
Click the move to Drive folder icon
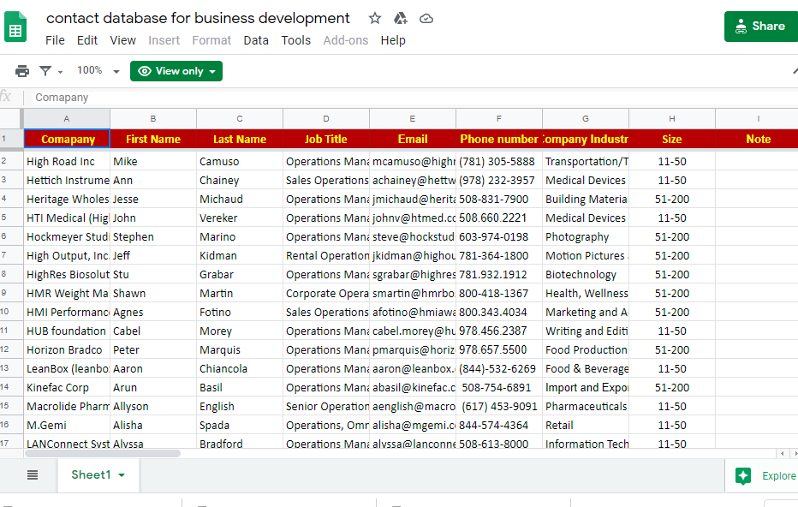coord(400,17)
